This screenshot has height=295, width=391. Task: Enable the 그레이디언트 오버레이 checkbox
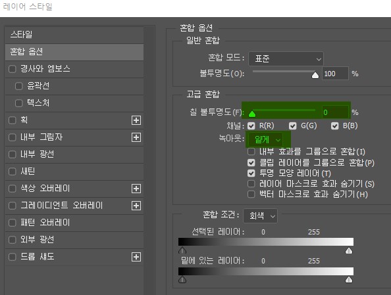tap(13, 206)
